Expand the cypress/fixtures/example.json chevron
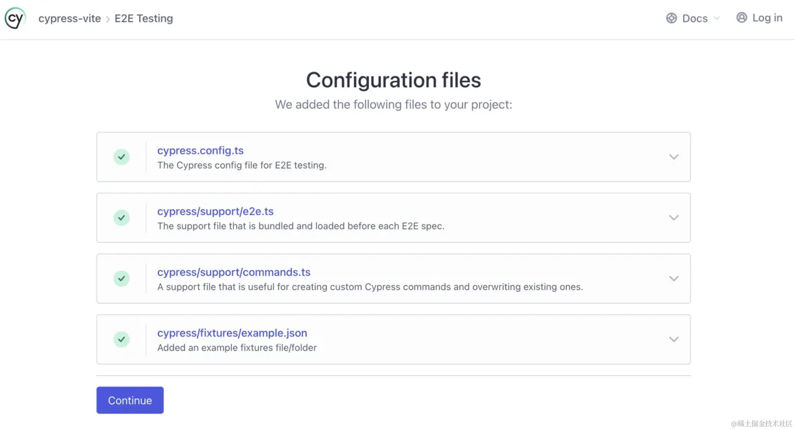795x430 pixels. [x=674, y=339]
